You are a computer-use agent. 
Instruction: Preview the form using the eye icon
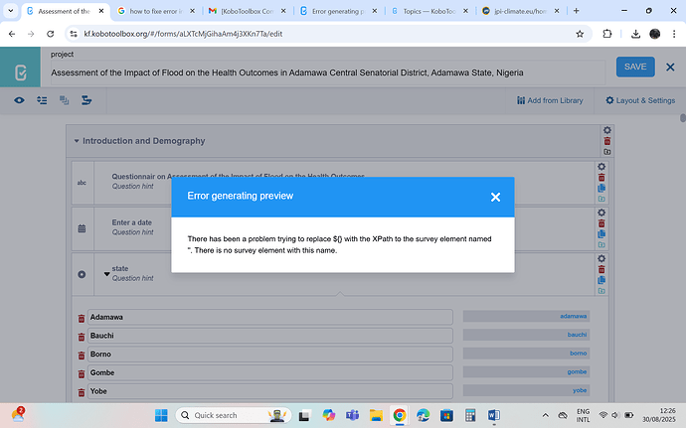click(19, 100)
